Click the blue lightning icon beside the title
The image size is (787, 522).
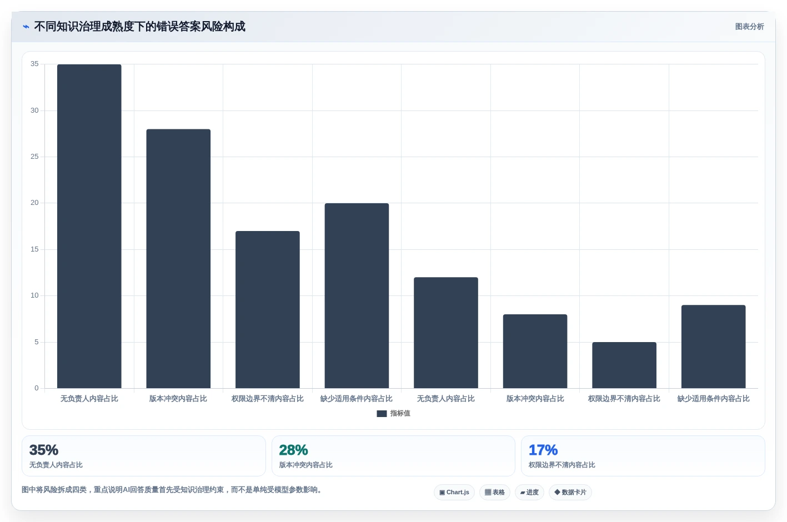click(26, 27)
